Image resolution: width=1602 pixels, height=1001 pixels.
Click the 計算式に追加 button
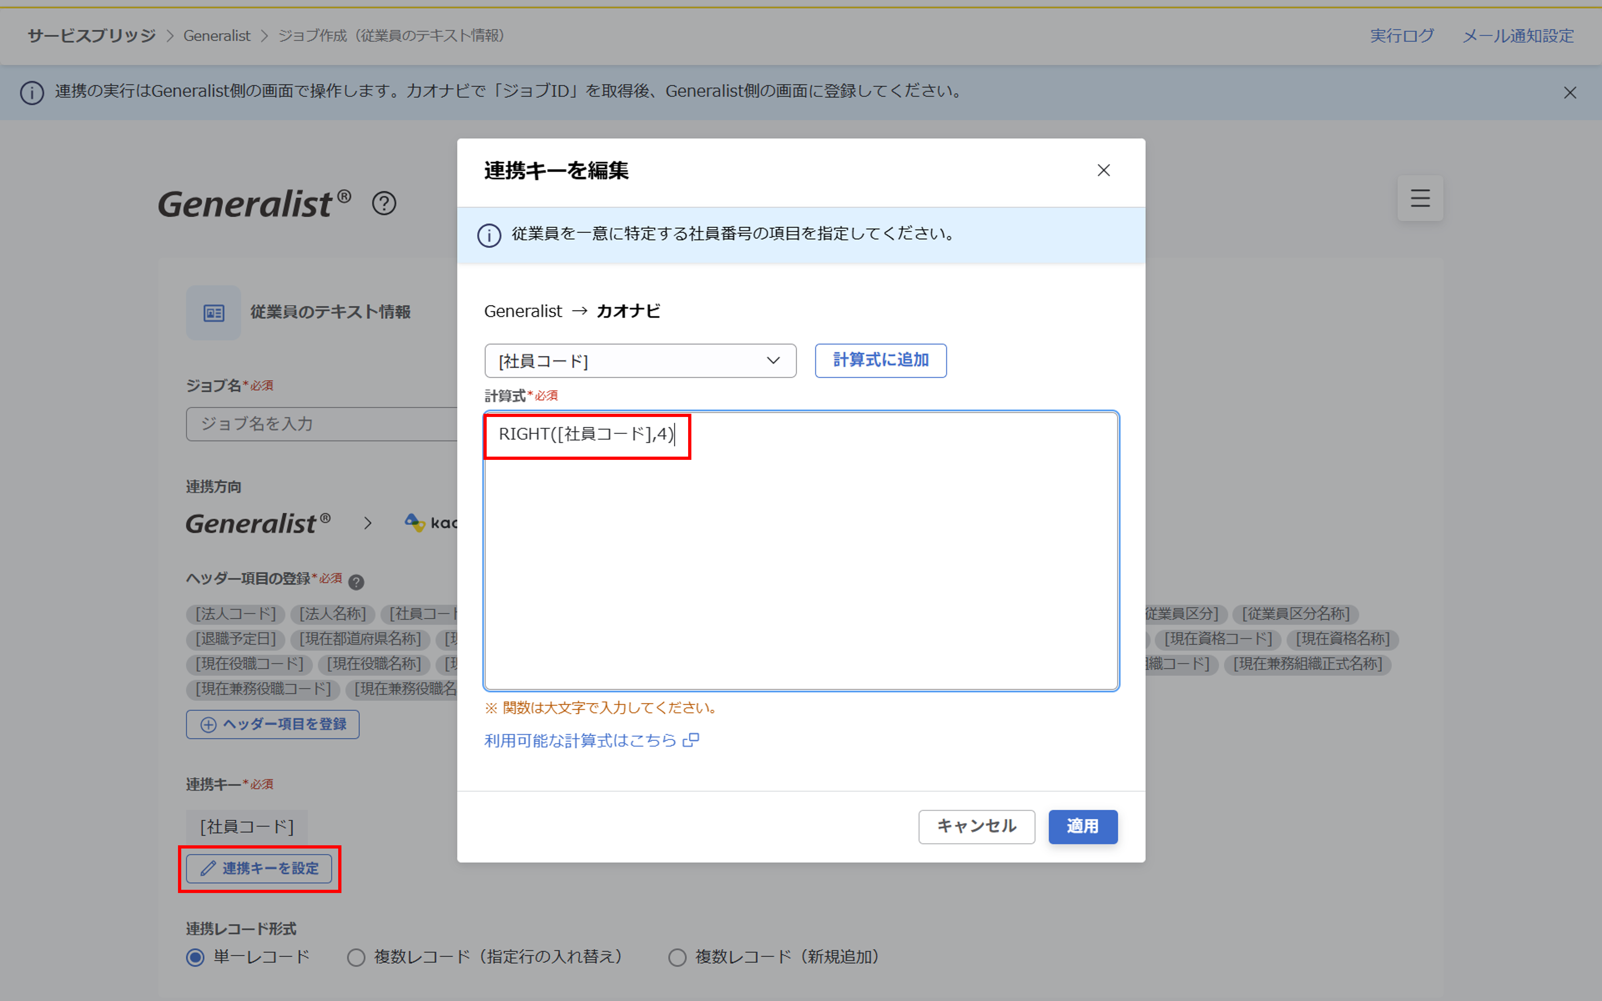(x=880, y=361)
